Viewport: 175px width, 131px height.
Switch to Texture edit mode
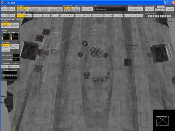click(x=37, y=16)
